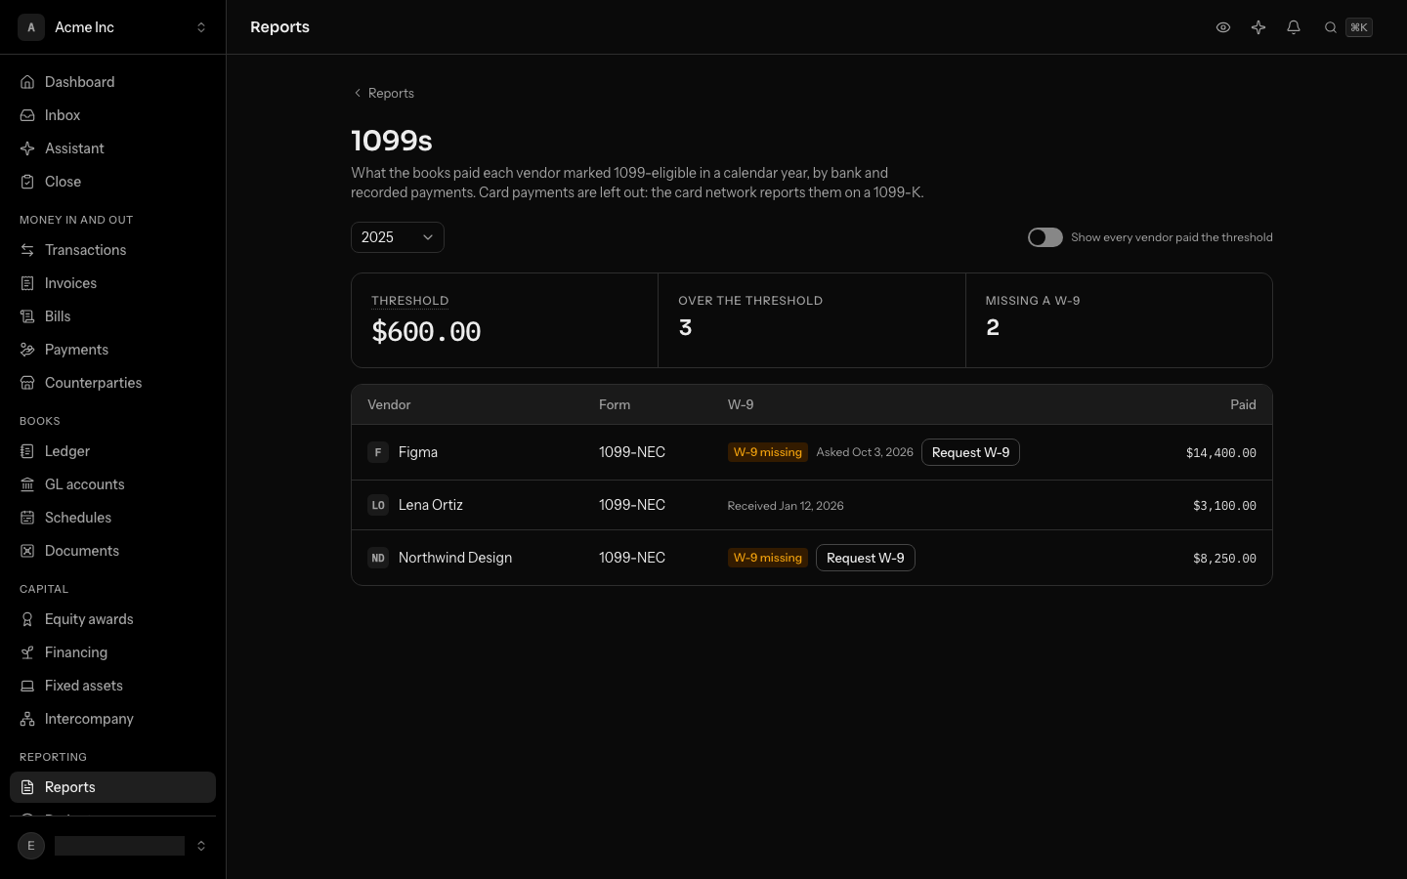Screen dimensions: 1407x879
Task: Open the Lena Ortiz vendor row
Action: pyautogui.click(x=812, y=505)
